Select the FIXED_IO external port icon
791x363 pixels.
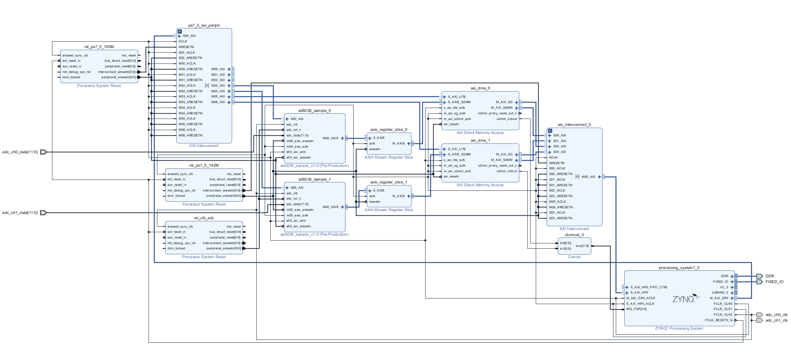(x=760, y=282)
